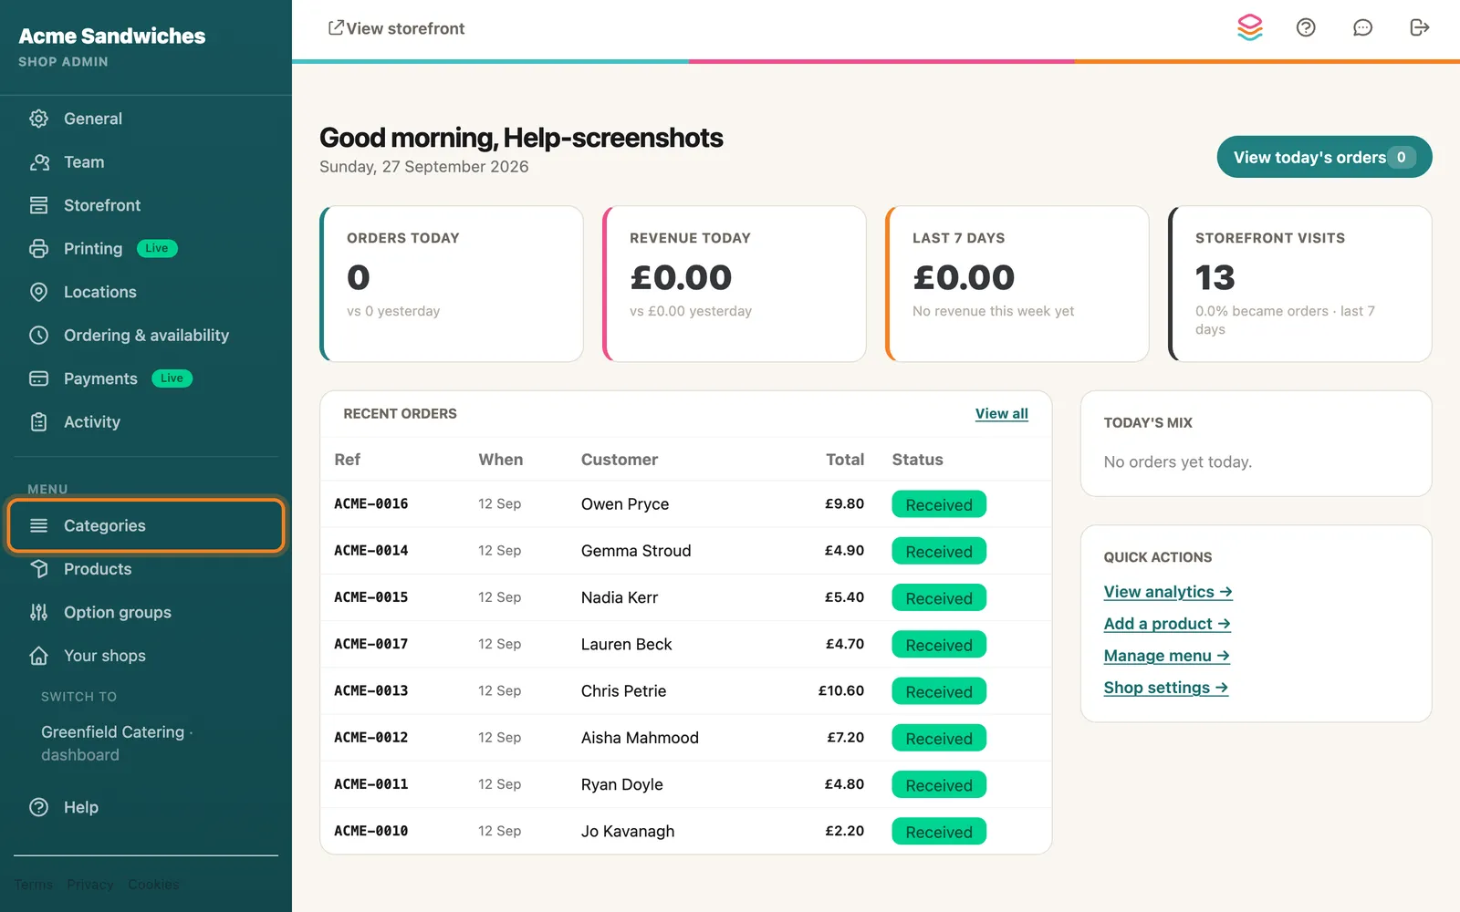Click customer name Ryan Doyle
This screenshot has width=1460, height=912.
click(x=622, y=784)
